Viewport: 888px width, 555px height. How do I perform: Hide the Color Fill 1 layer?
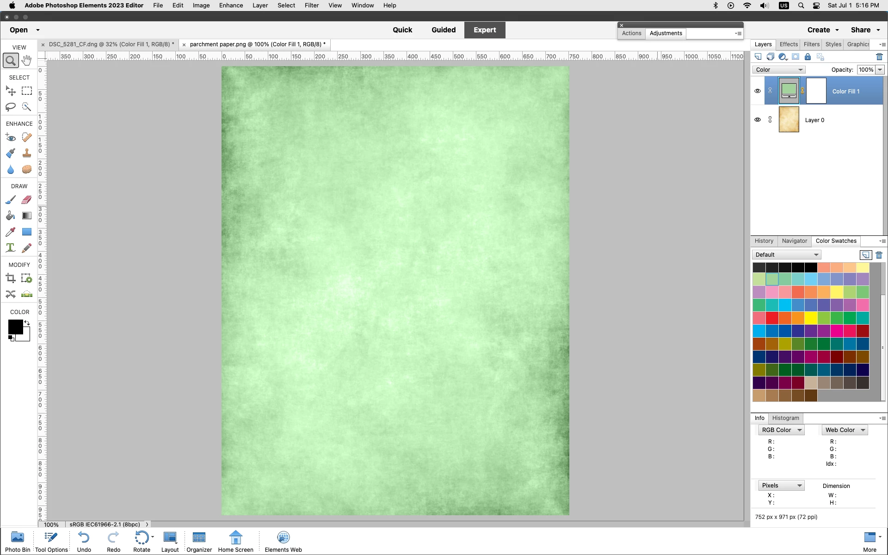(758, 91)
